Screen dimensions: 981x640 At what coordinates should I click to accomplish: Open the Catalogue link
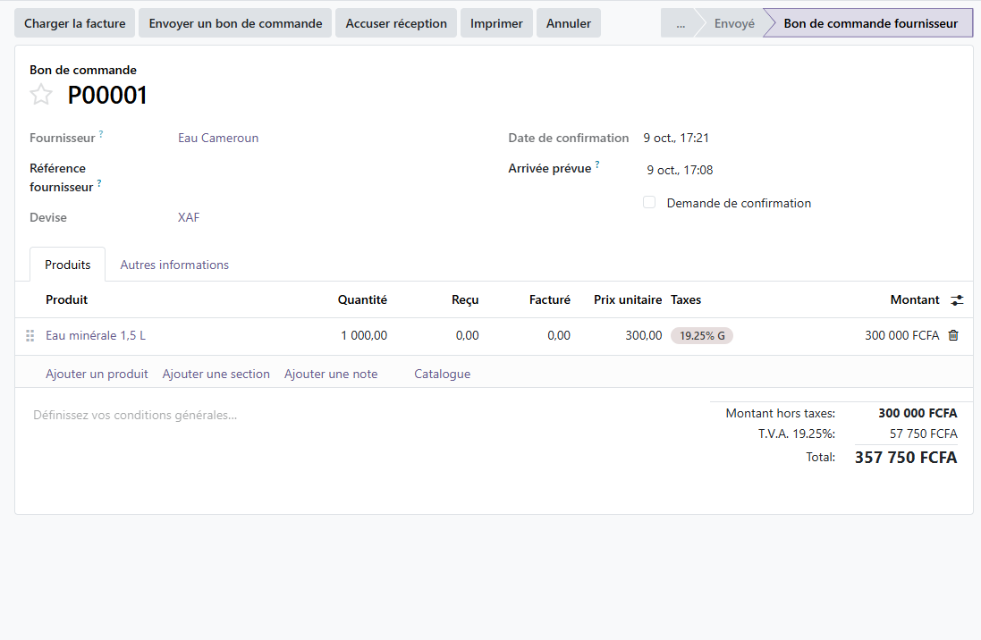[x=443, y=375]
